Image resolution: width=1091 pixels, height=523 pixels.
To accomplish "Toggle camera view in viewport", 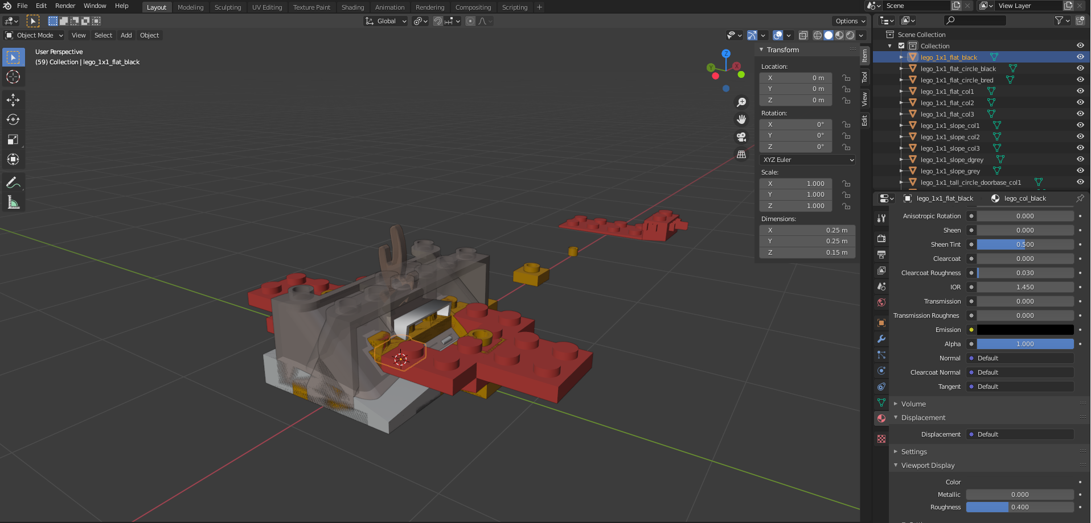I will click(741, 137).
